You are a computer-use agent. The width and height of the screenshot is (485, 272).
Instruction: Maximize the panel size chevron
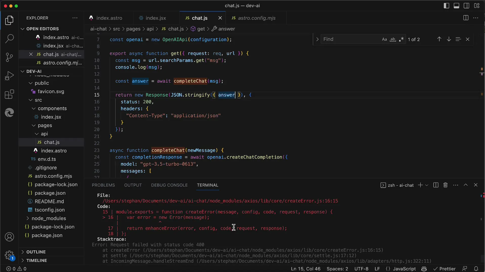[466, 185]
